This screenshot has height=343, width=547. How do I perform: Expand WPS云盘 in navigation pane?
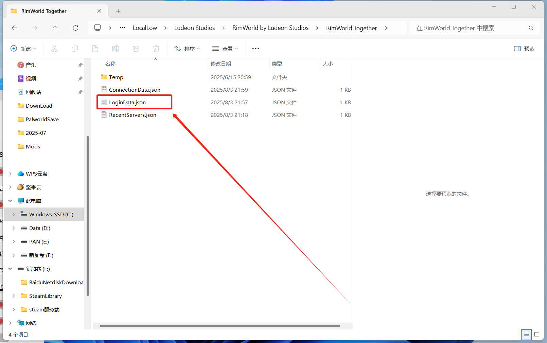[x=10, y=174]
